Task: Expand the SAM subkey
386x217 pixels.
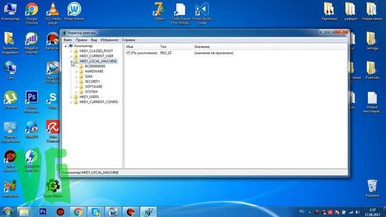Action: click(x=77, y=77)
